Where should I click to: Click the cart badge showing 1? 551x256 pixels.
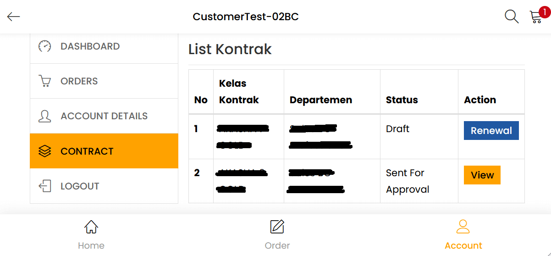(x=545, y=12)
